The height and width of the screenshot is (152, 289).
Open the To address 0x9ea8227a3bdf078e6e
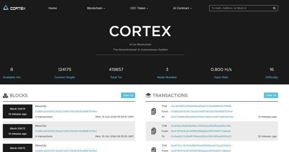pyautogui.click(x=201, y=136)
